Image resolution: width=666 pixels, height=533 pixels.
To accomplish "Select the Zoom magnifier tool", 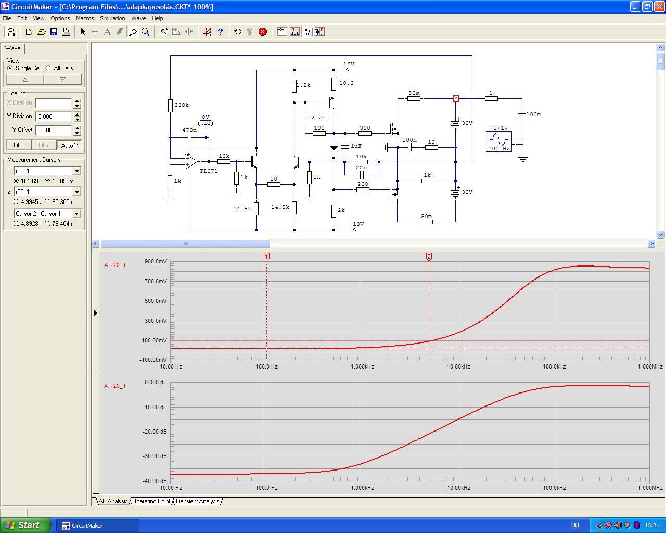I will coord(146,32).
